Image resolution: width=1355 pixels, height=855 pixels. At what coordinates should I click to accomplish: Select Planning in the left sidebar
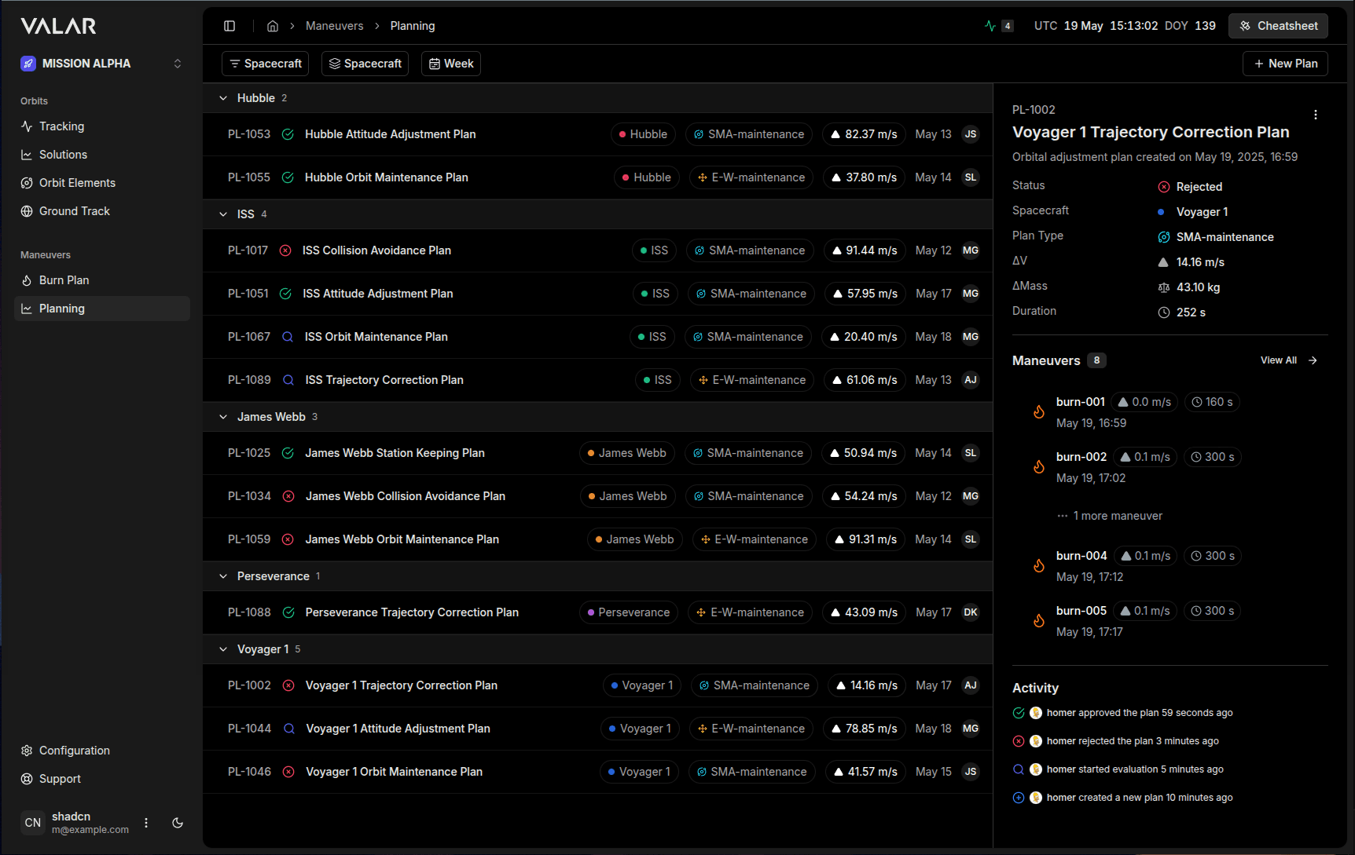click(x=63, y=309)
